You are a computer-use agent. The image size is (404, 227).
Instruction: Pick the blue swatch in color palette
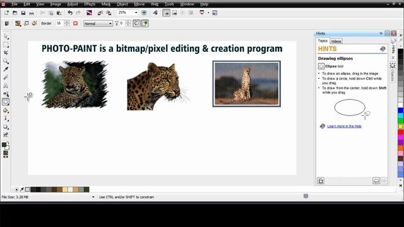400,110
